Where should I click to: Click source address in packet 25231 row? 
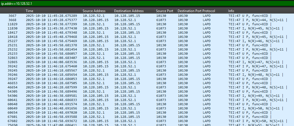94,45
